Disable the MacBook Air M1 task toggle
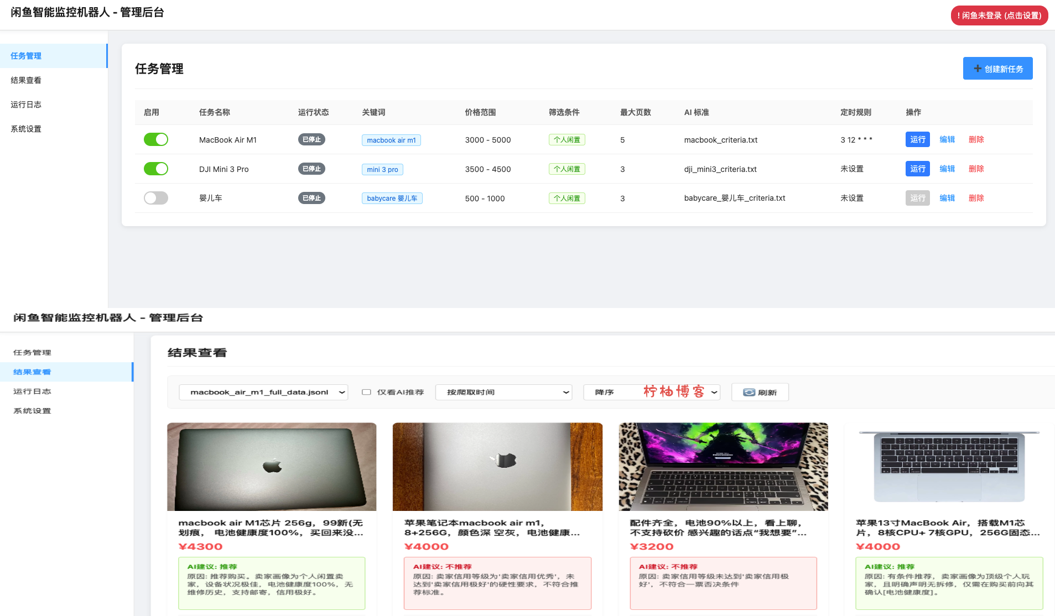The image size is (1055, 616). (155, 139)
